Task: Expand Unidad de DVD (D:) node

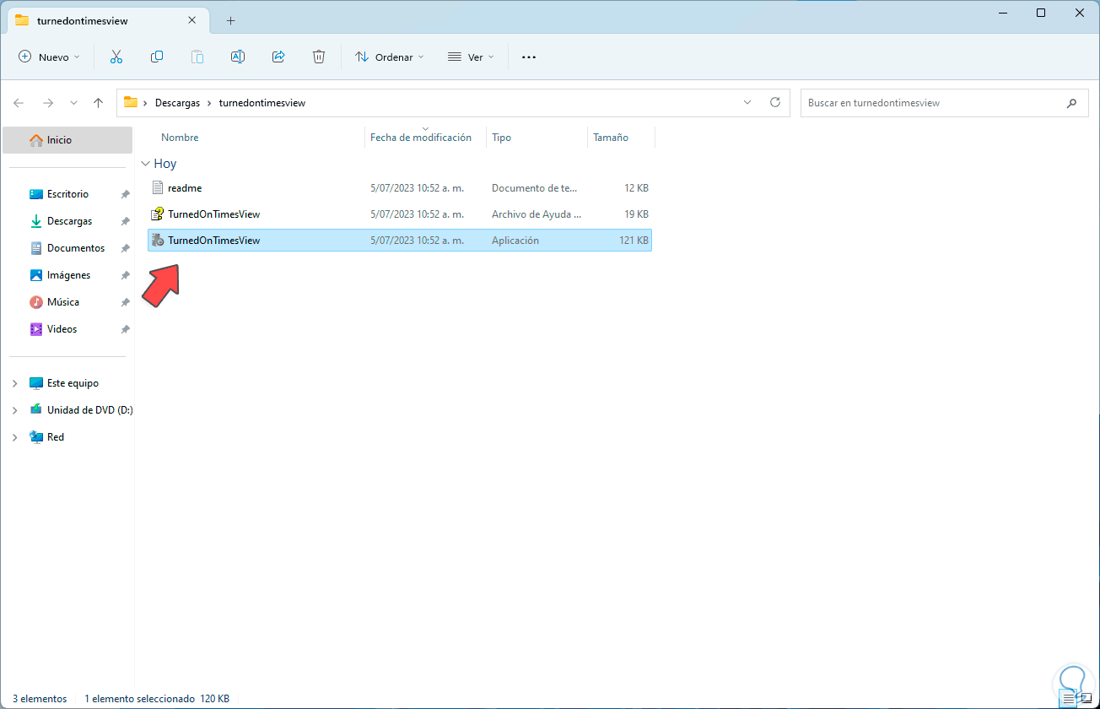Action: click(x=14, y=410)
